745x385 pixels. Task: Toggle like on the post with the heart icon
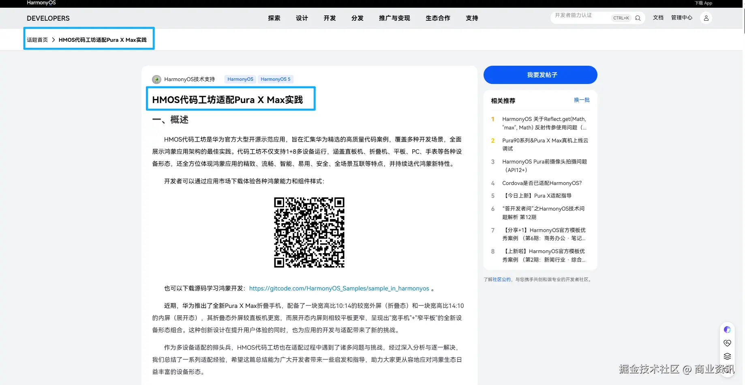pyautogui.click(x=727, y=343)
